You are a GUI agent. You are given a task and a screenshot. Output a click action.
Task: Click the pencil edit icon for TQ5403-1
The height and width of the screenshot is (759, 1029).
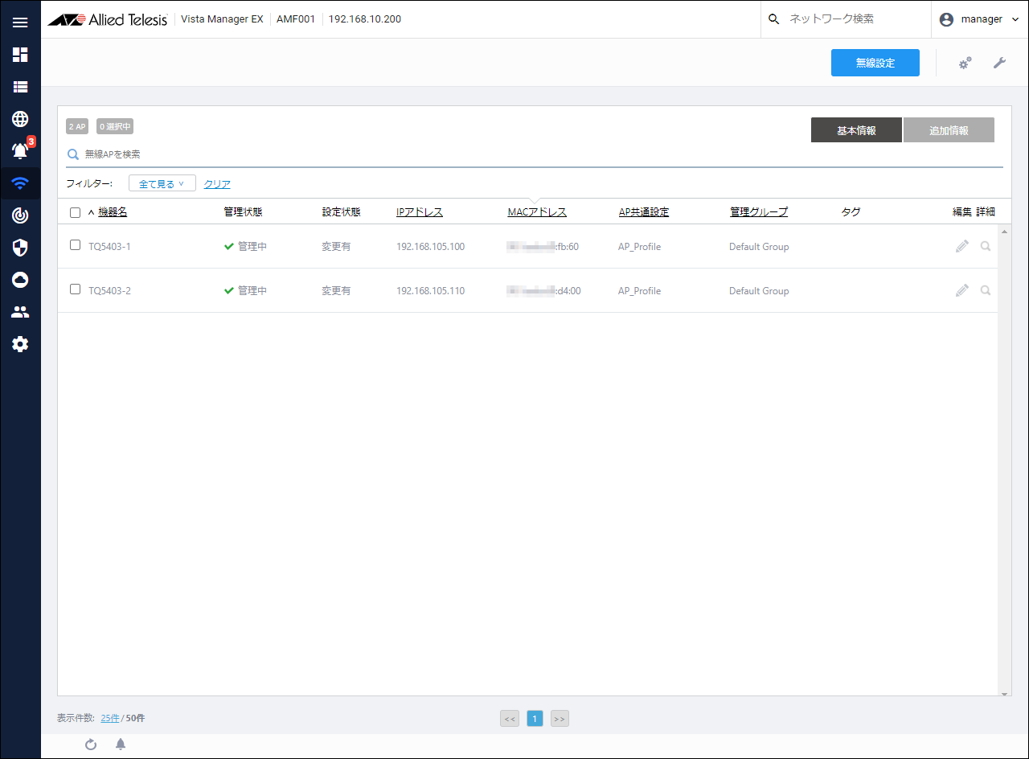click(961, 246)
